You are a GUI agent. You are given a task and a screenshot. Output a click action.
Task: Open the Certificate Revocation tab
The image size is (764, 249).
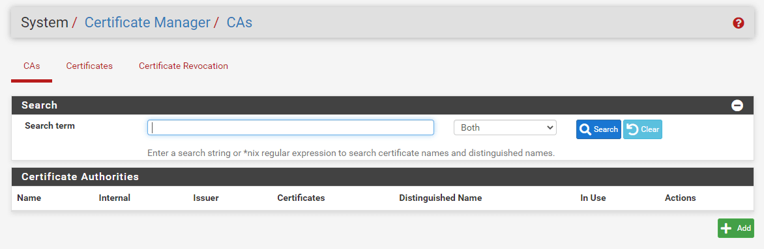tap(183, 66)
